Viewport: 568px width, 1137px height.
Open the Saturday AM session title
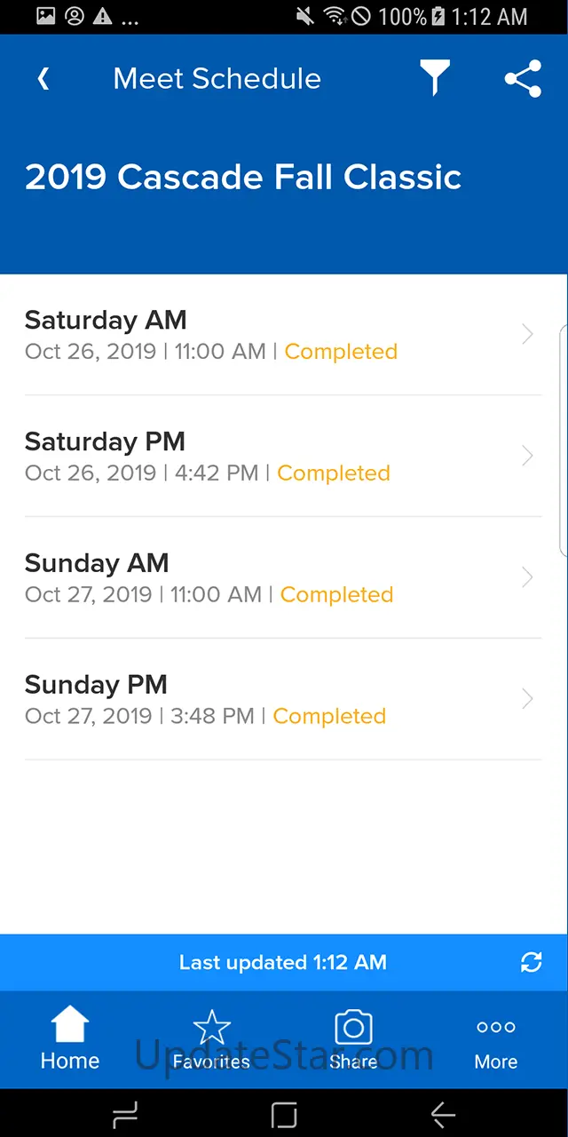[106, 320]
